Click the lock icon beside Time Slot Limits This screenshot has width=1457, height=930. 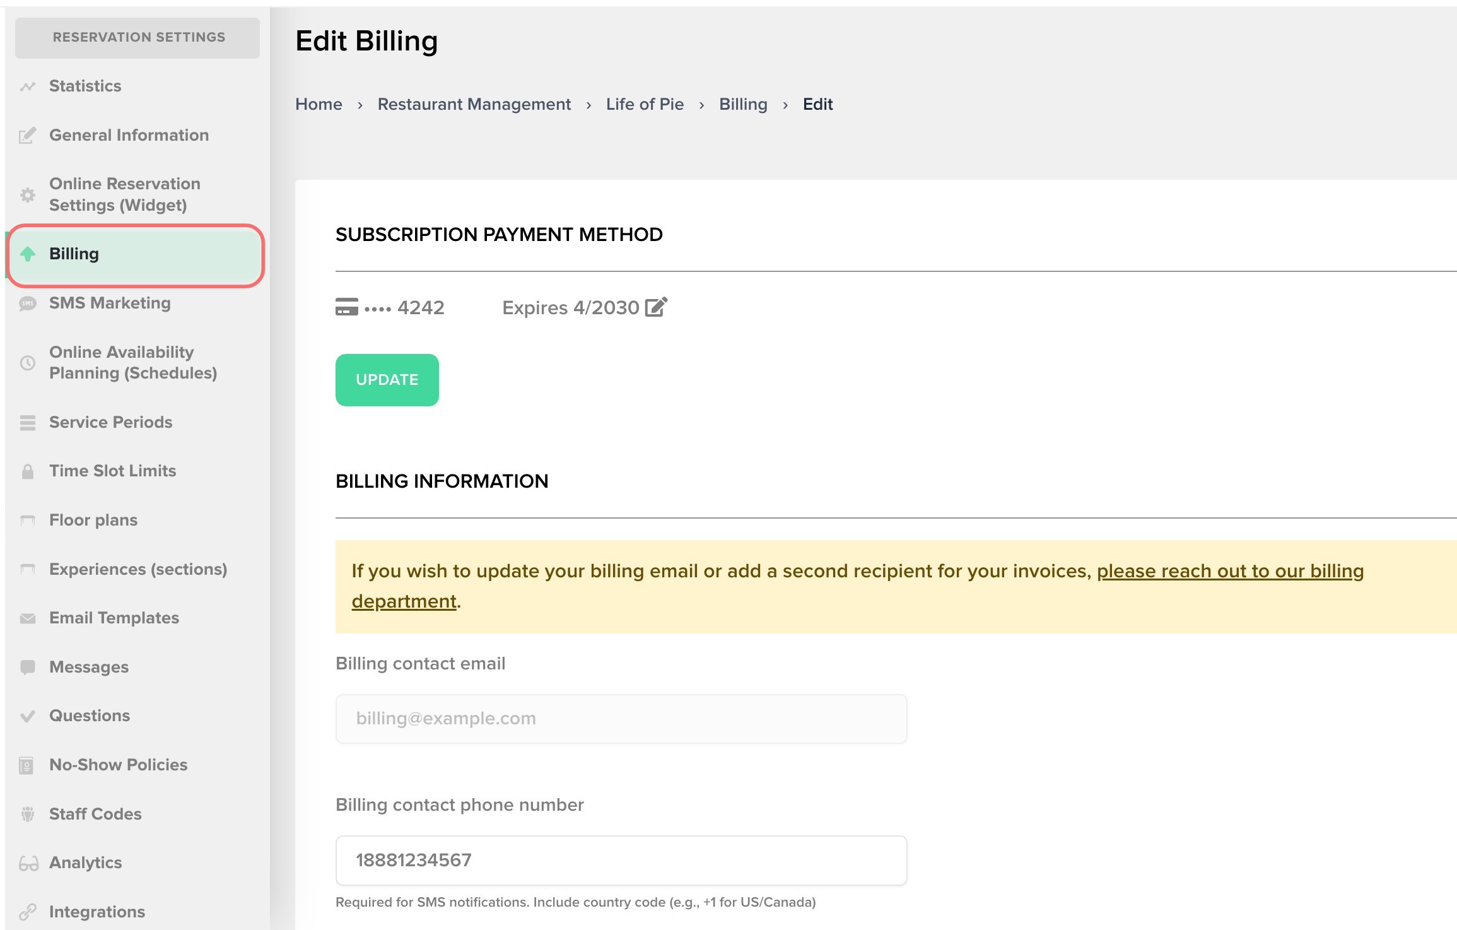tap(27, 471)
